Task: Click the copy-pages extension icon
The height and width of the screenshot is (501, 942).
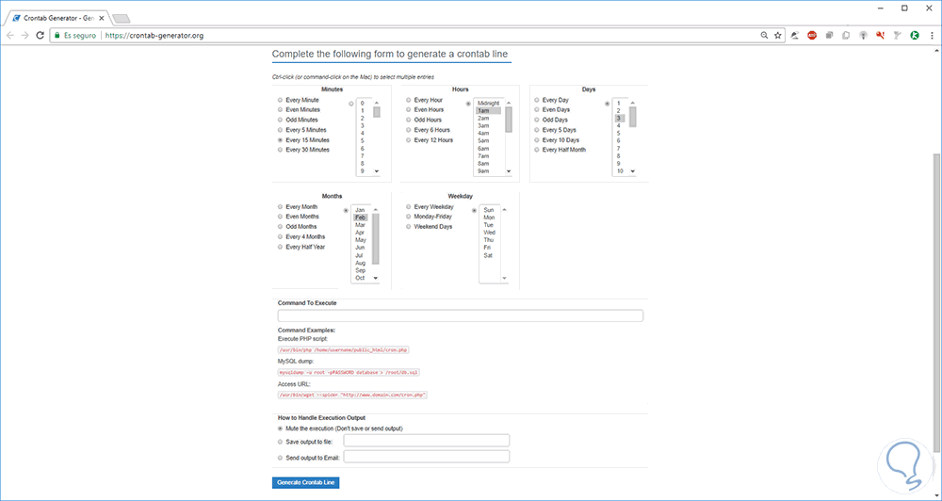Action: [846, 36]
